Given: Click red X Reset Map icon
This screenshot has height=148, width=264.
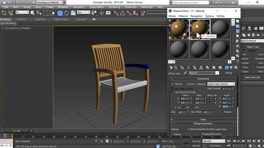Looking at the screenshot, I should 188,67.
